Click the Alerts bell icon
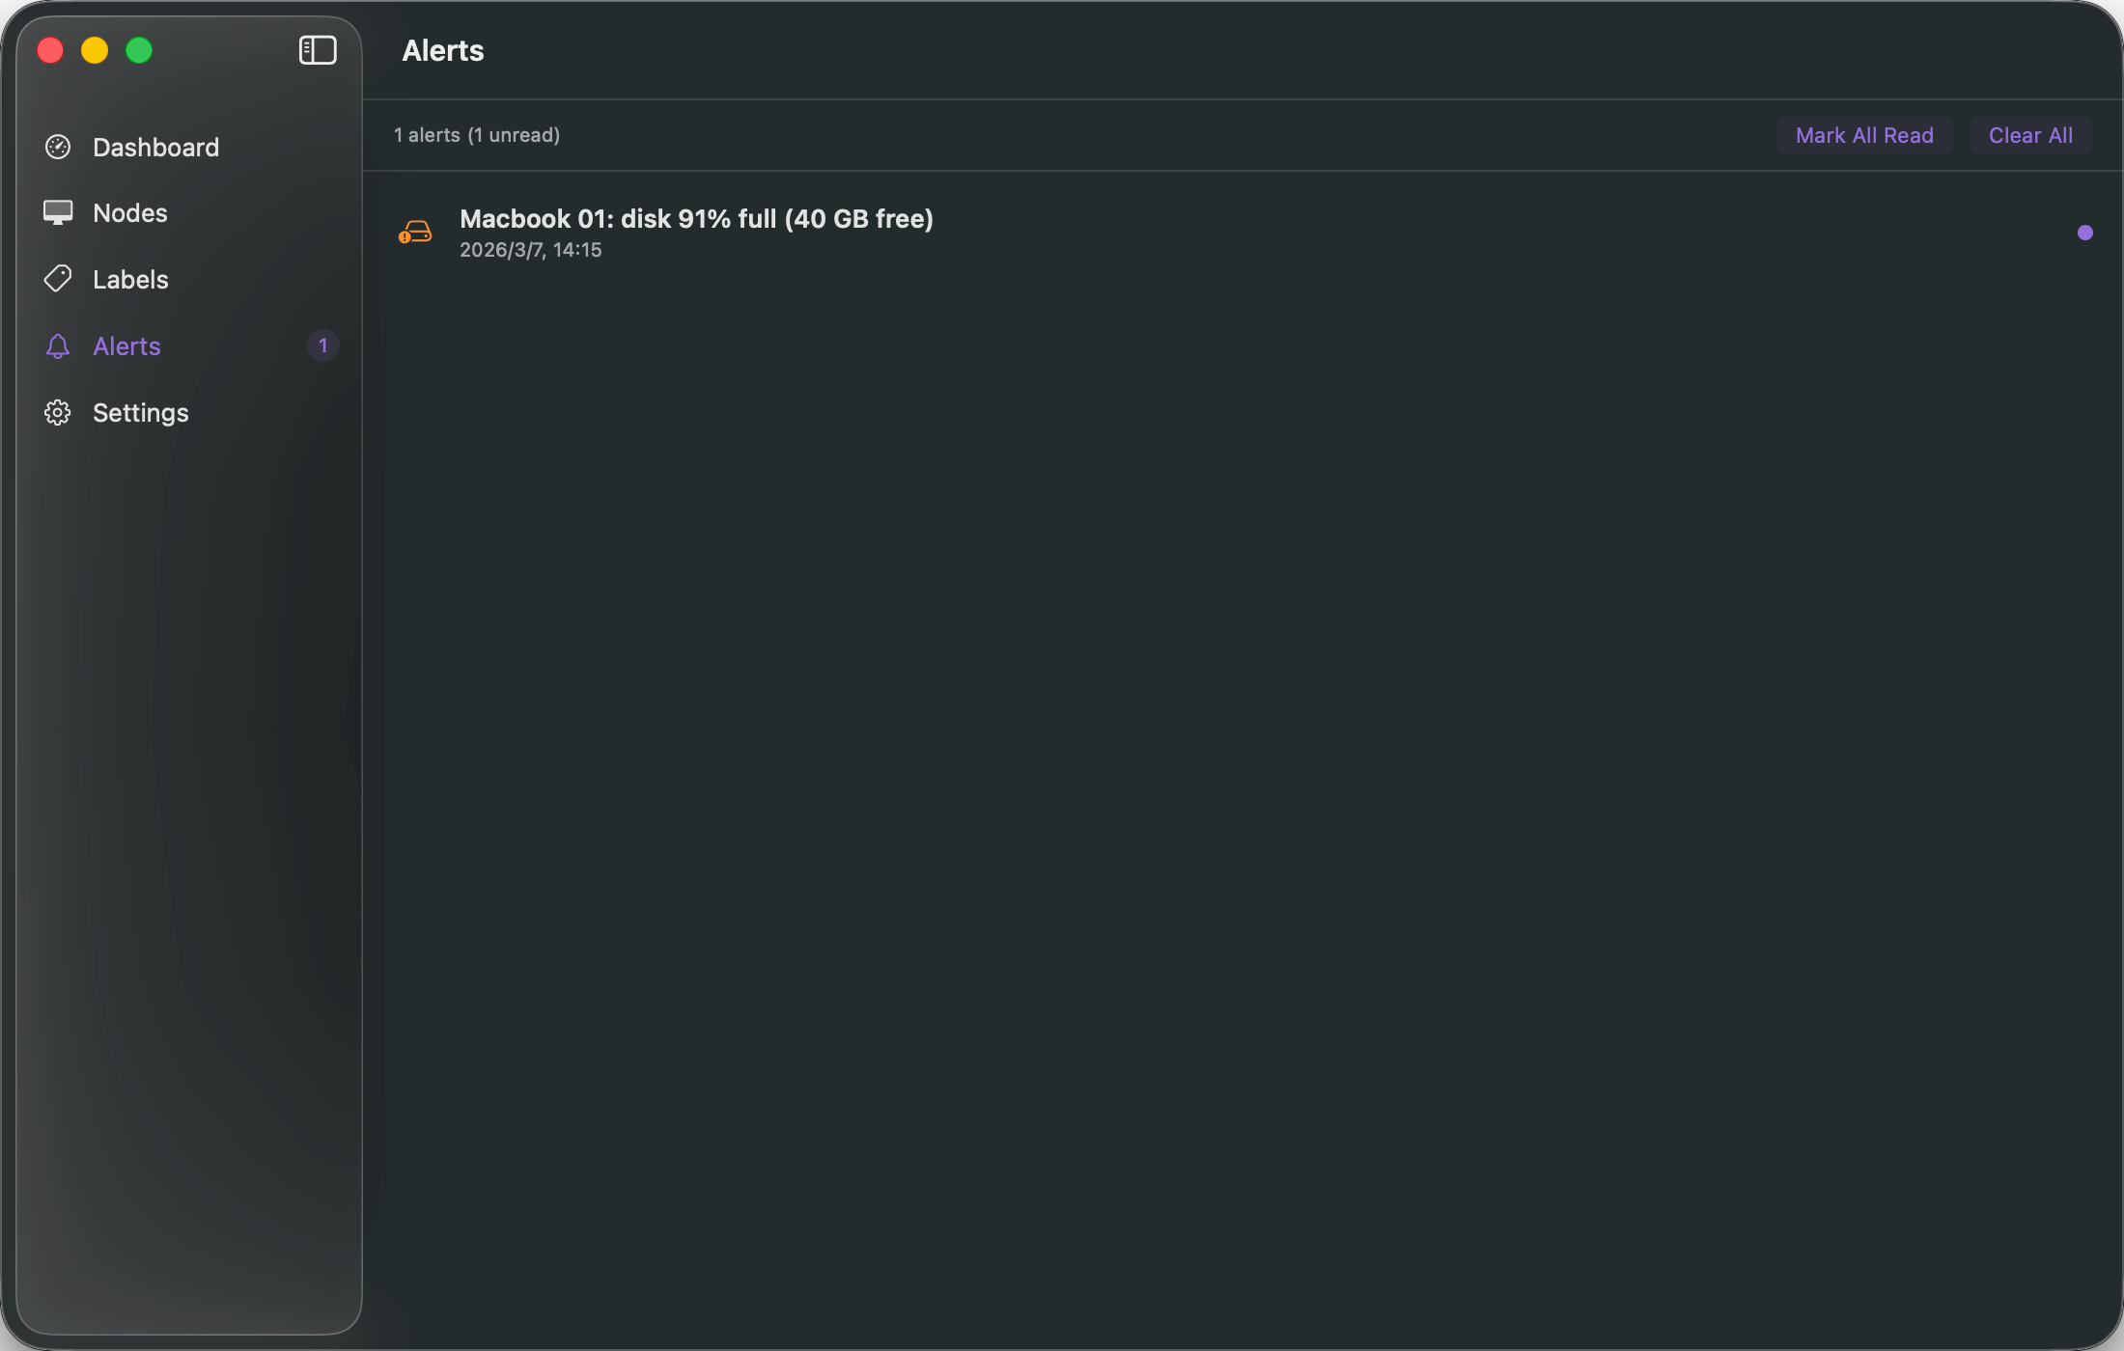Image resolution: width=2124 pixels, height=1351 pixels. pyautogui.click(x=58, y=345)
